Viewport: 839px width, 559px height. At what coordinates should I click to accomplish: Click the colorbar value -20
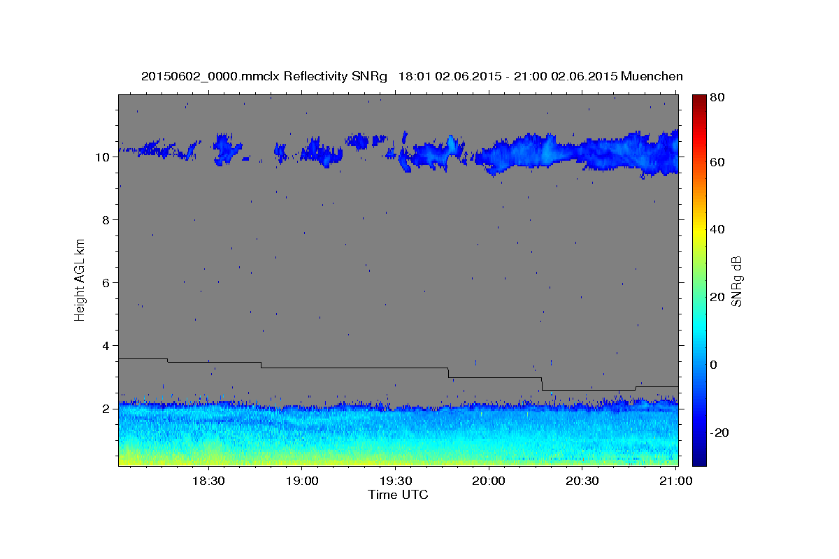720,433
